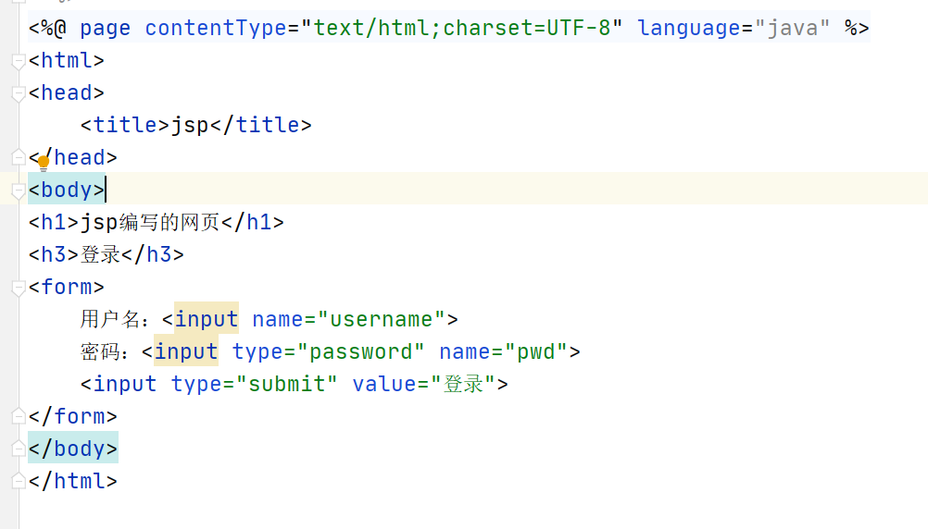
Task: Click the jsp text inside title
Action: click(190, 125)
